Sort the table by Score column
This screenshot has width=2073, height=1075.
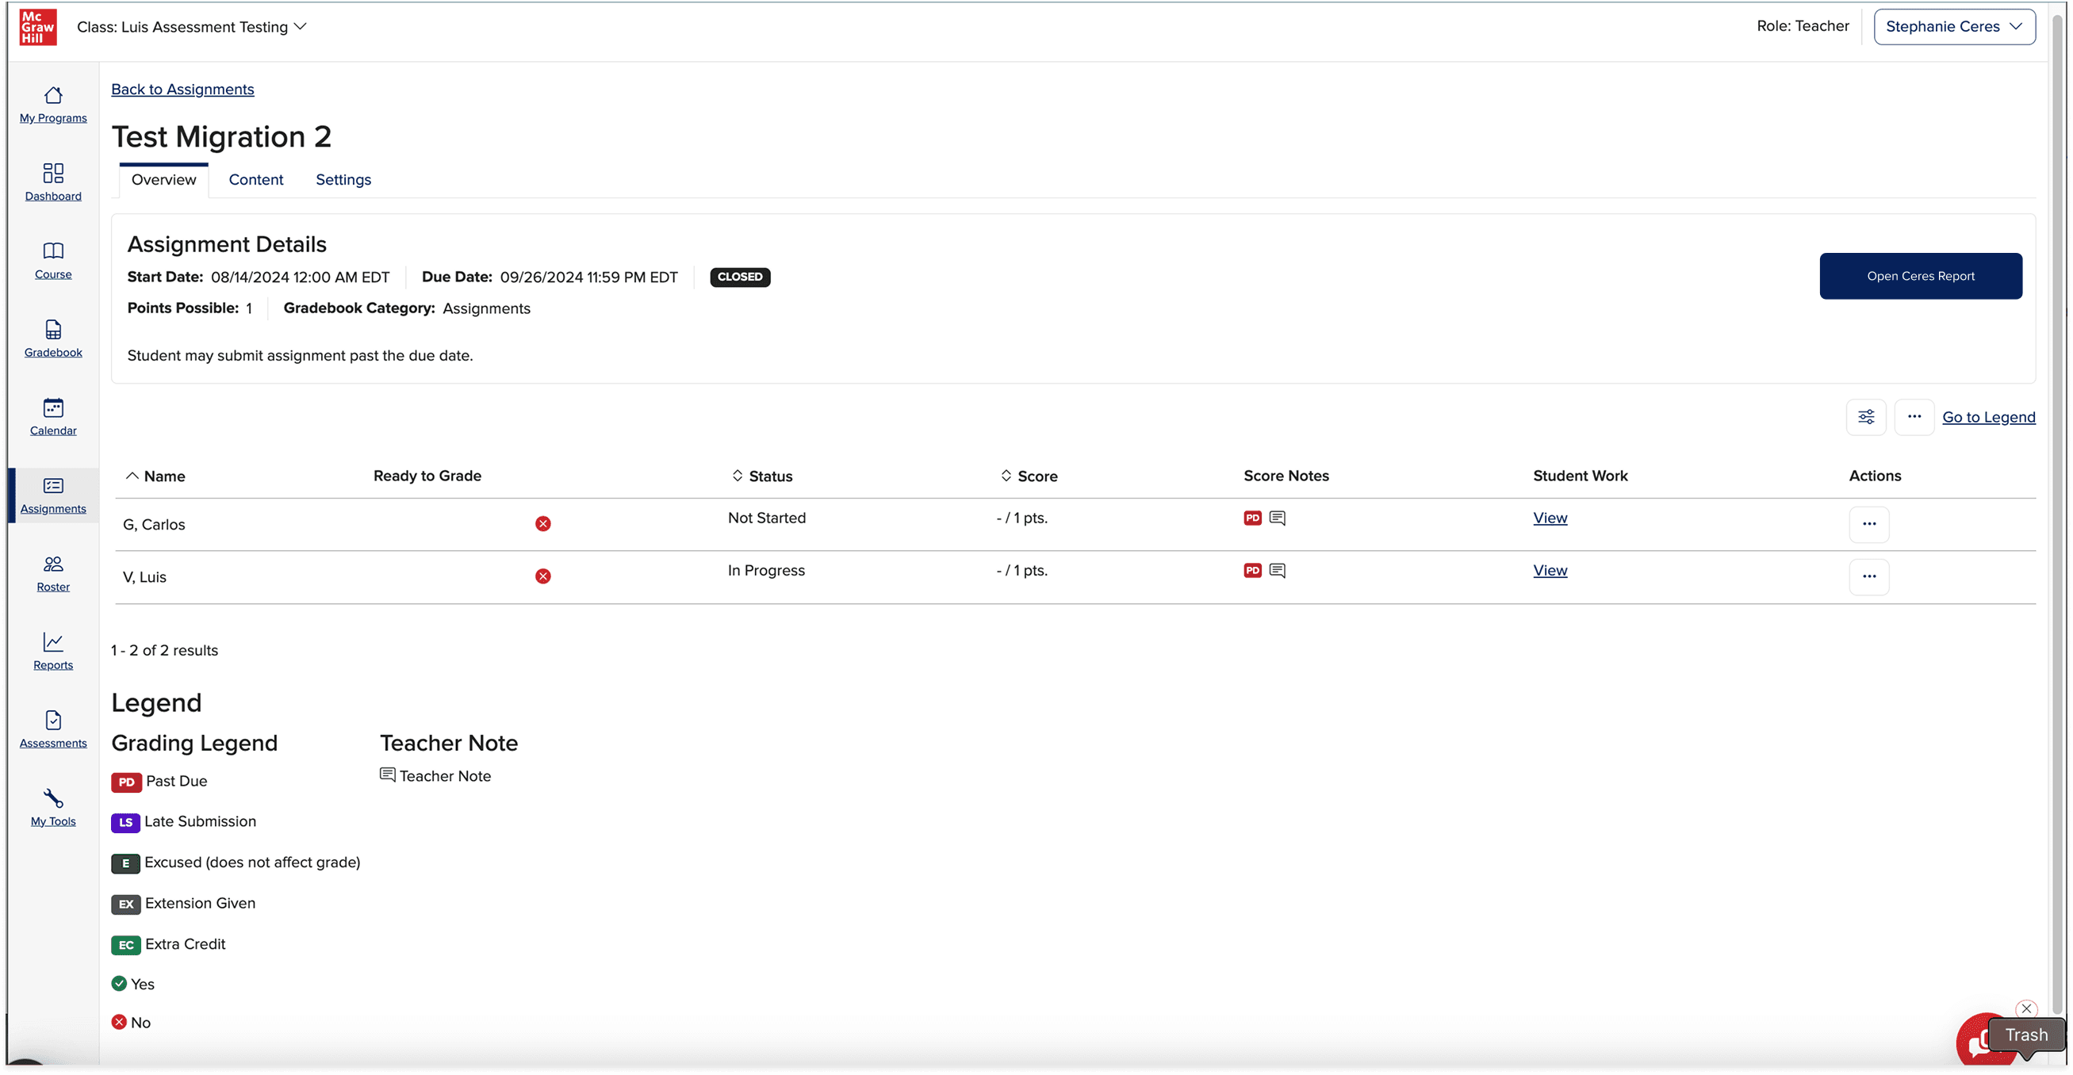pos(1029,476)
